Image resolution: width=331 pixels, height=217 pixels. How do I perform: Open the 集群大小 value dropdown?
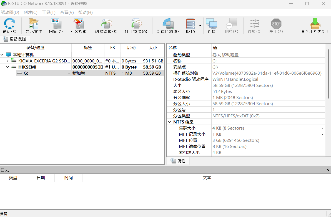point(323,128)
